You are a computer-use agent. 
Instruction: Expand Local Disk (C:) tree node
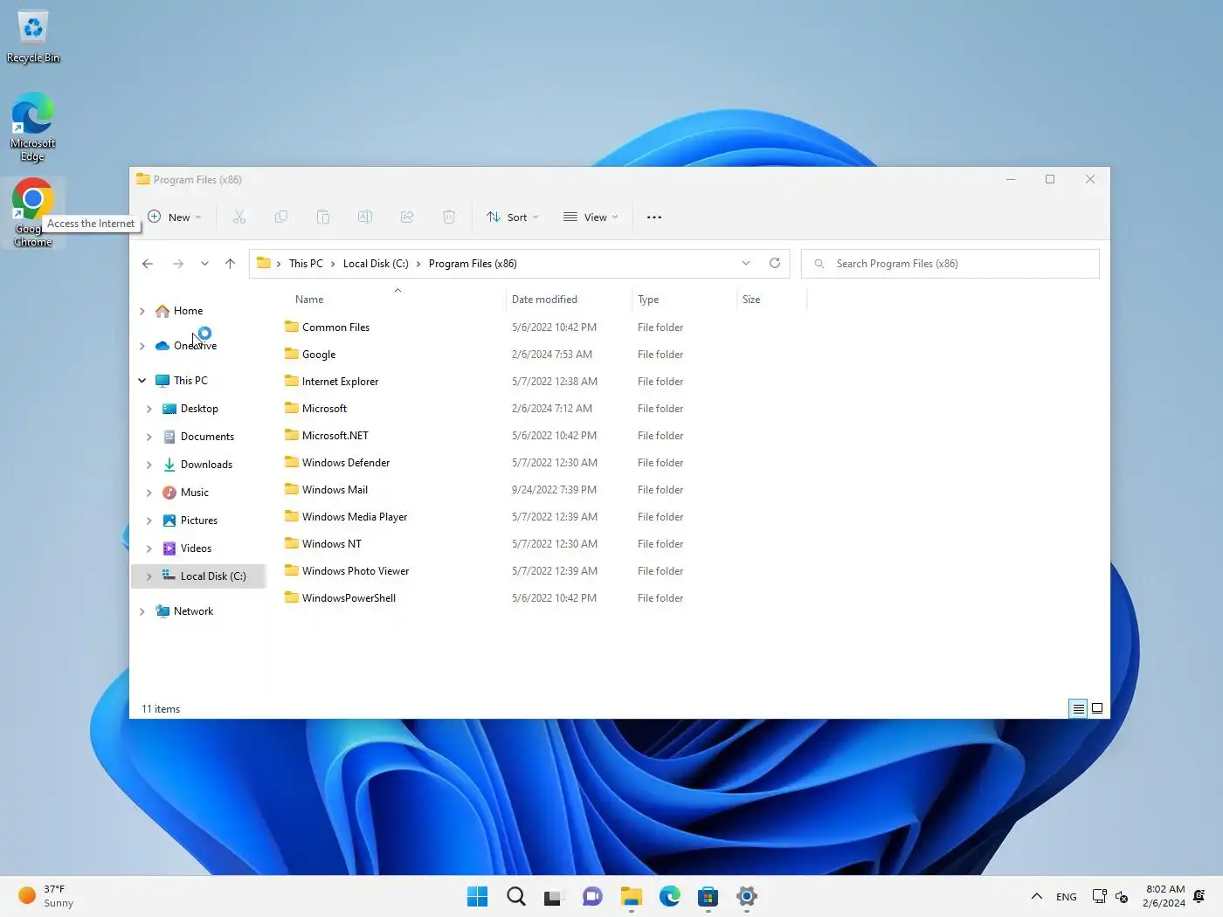pyautogui.click(x=149, y=576)
